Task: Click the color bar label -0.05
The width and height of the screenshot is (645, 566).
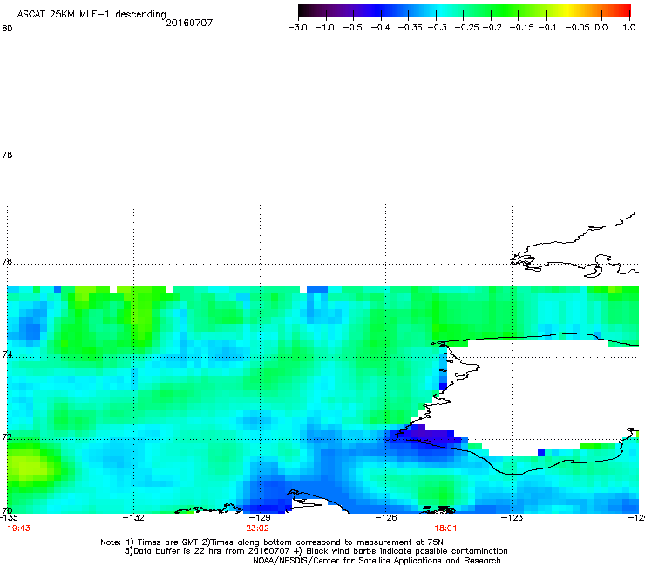Action: click(577, 28)
